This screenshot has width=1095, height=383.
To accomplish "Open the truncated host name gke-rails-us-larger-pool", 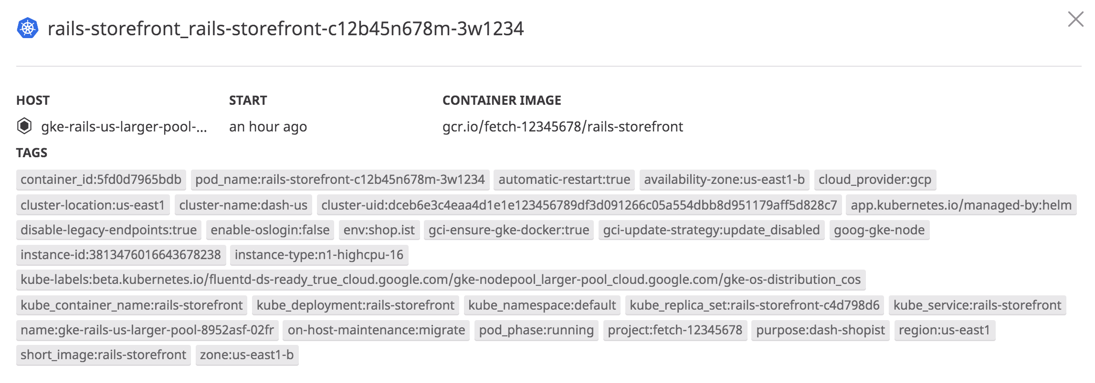I will (125, 126).
